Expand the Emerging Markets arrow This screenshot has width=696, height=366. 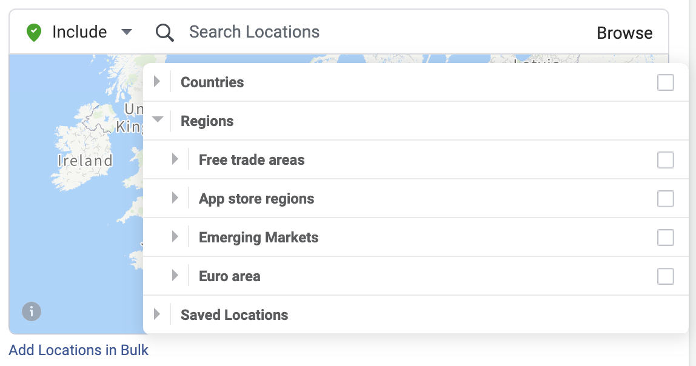point(175,237)
